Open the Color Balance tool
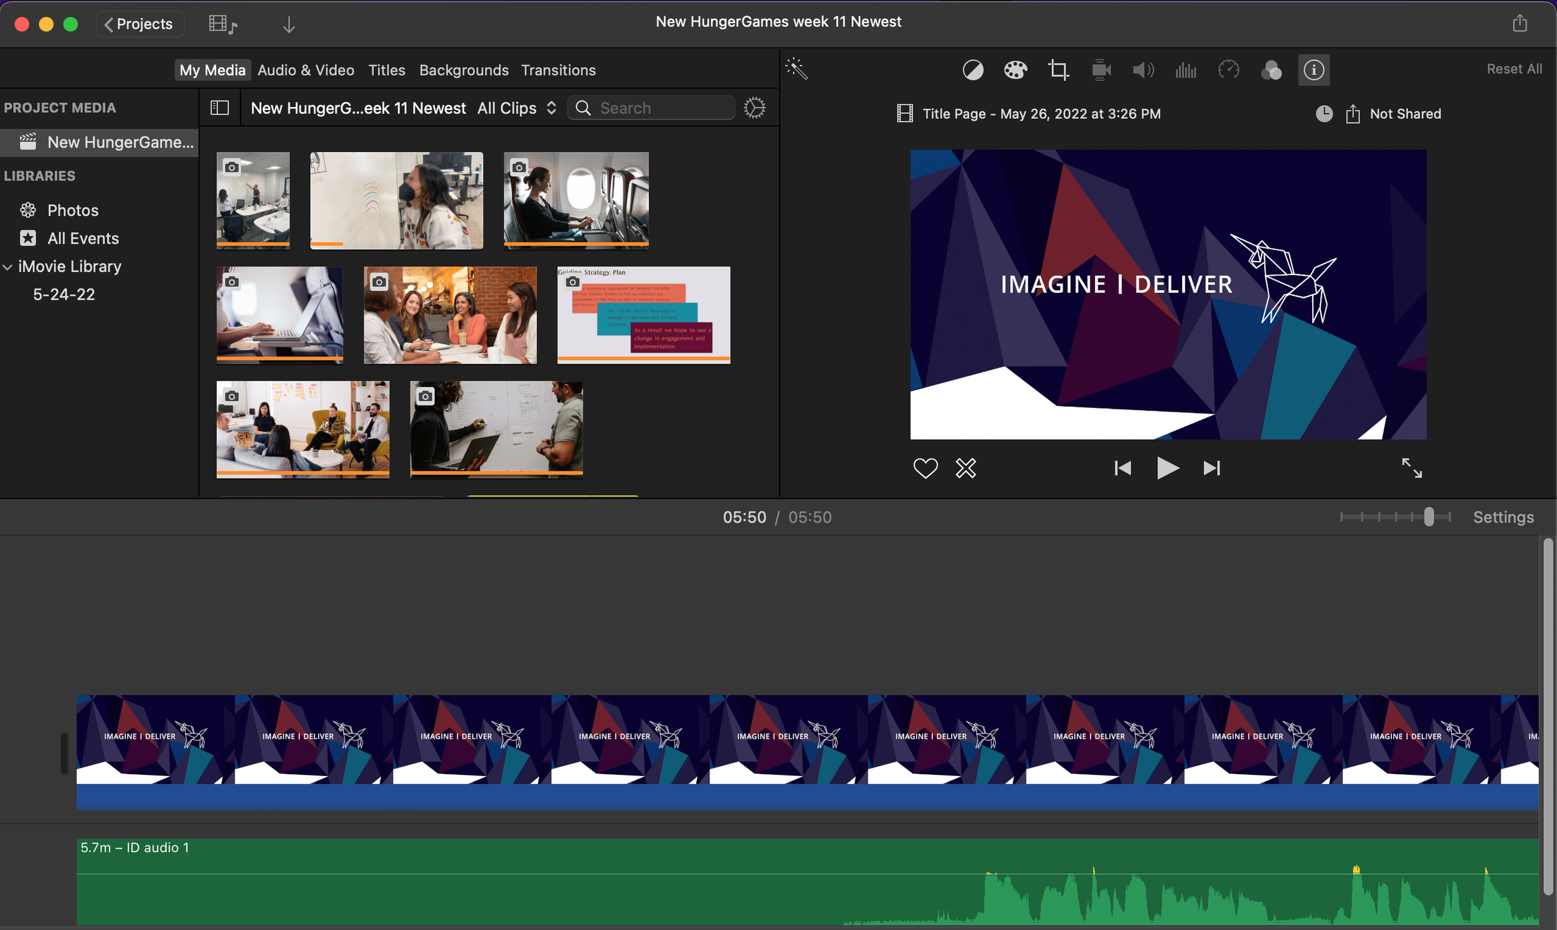 [972, 70]
